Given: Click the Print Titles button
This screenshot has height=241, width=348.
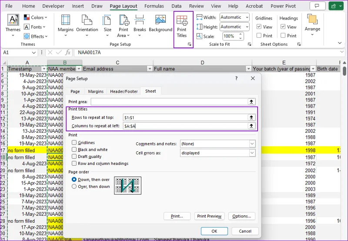Looking at the screenshot, I should [182, 26].
